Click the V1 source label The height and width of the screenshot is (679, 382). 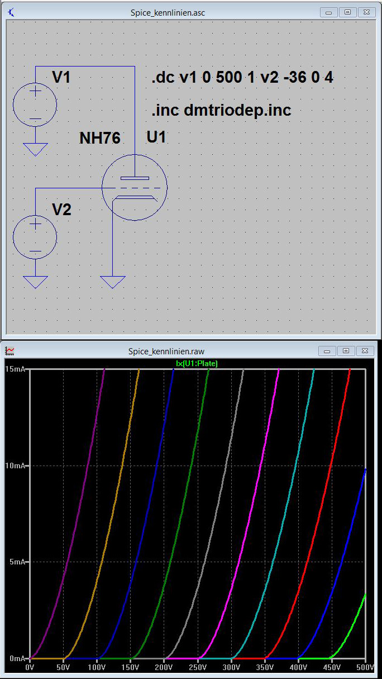61,78
